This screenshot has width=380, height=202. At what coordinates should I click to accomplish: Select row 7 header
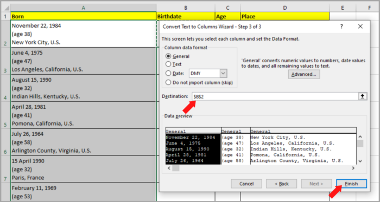(x=5, y=169)
